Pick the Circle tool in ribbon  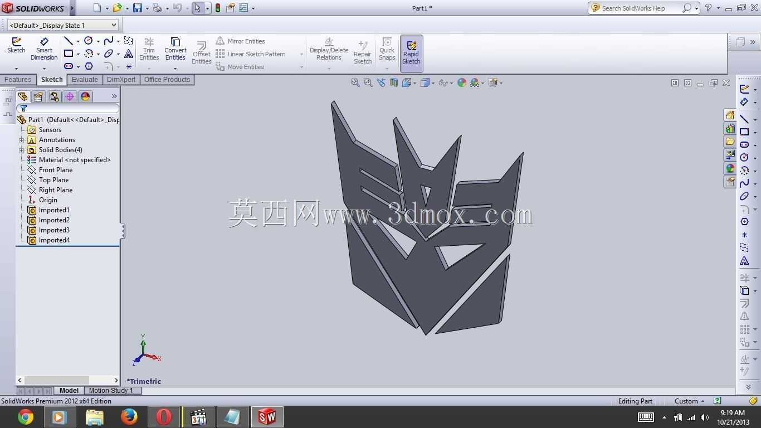click(89, 41)
